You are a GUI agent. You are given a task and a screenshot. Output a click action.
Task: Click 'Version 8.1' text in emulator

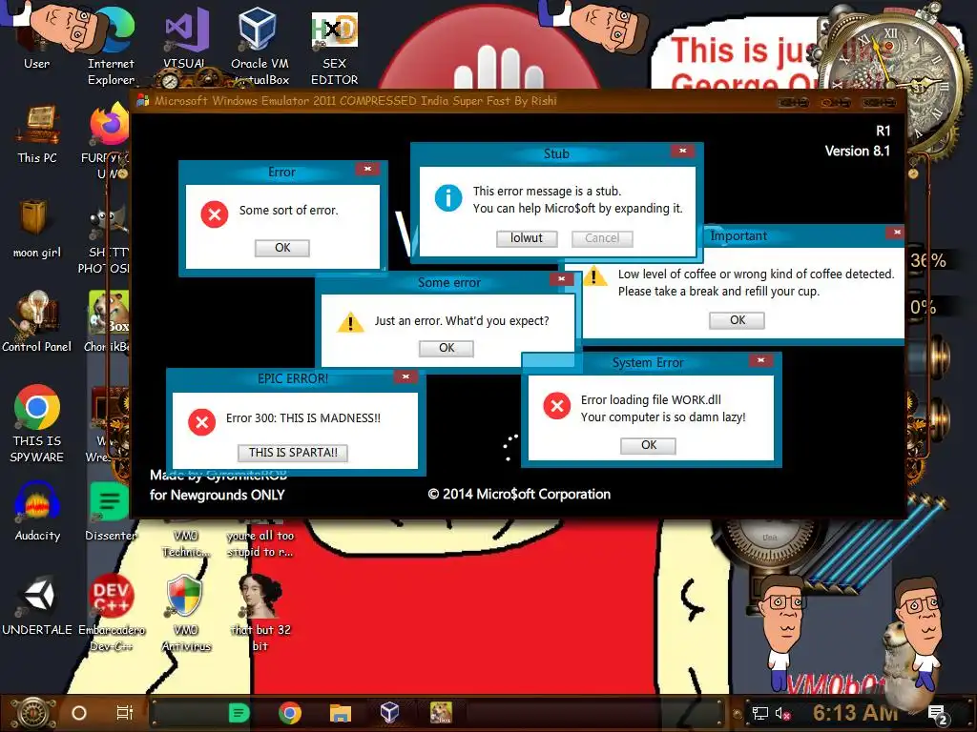click(858, 152)
